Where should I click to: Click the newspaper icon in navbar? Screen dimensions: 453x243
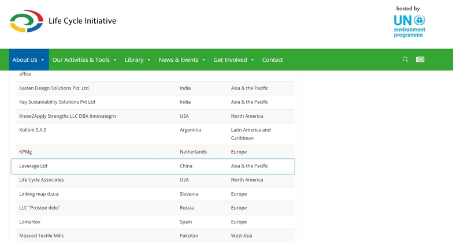tap(420, 59)
